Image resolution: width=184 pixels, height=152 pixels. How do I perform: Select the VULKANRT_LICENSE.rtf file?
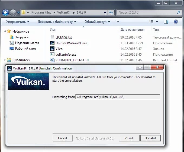click(x=72, y=60)
